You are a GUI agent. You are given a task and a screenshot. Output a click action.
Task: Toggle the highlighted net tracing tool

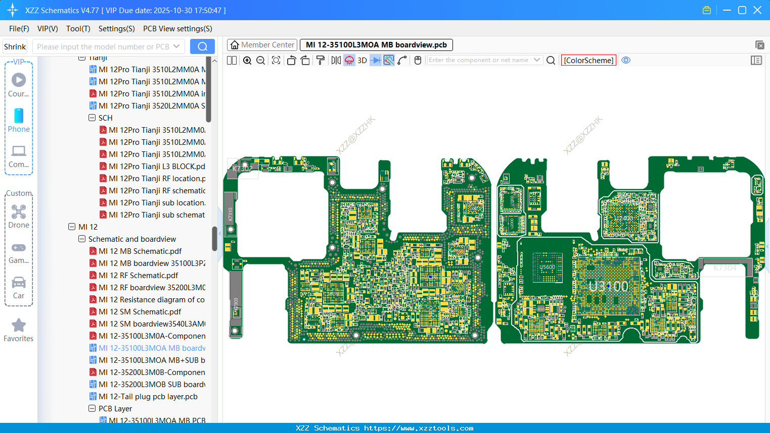coord(388,60)
